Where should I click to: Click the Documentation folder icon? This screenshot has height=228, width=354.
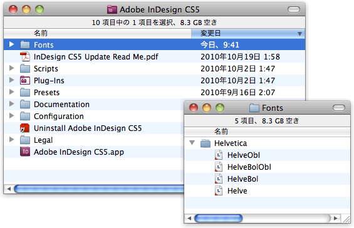coord(25,105)
